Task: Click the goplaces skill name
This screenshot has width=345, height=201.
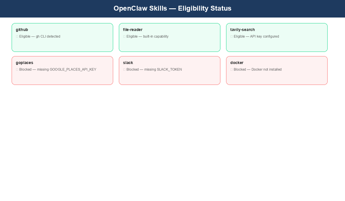Action: (x=24, y=63)
